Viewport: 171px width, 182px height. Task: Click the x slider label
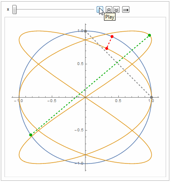pos(8,9)
